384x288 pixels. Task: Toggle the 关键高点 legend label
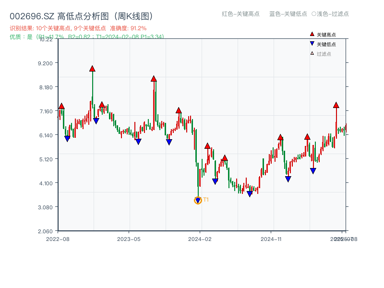click(x=326, y=35)
